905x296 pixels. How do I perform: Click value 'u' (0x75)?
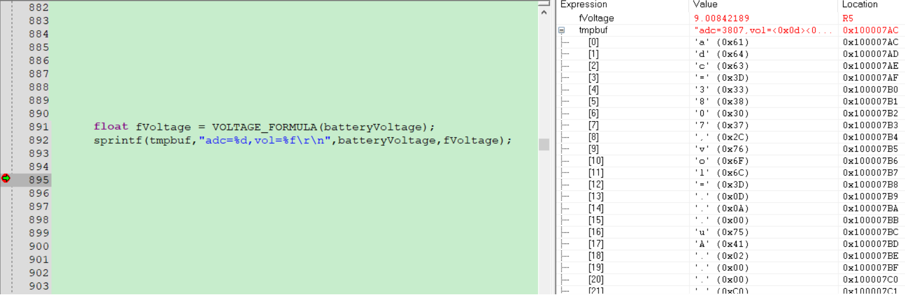722,232
